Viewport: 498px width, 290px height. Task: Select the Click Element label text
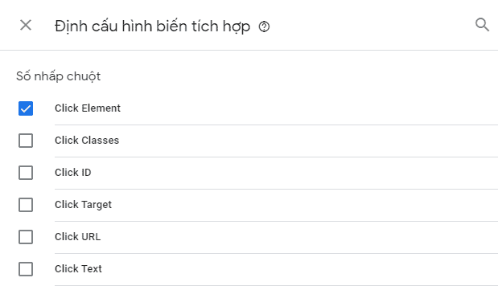[88, 108]
